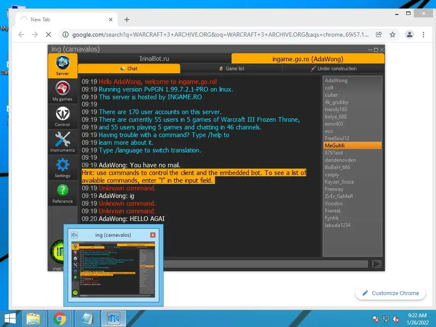Viewport: 436px width, 327px height.
Task: Select user AdaWong in the user list
Action: [353, 80]
